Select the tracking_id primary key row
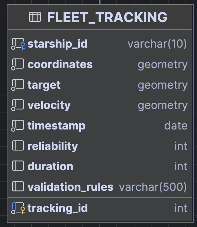197x227 pixels. click(x=100, y=208)
